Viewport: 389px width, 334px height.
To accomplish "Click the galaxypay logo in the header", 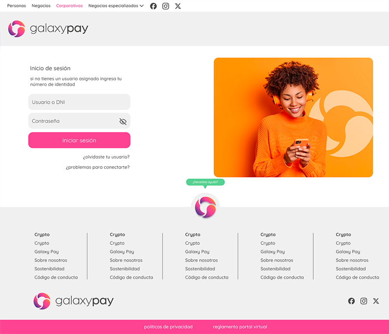I will (x=48, y=29).
